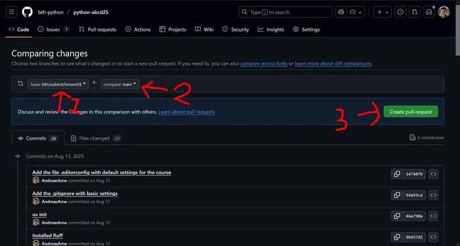Open compare: main branch dropdown

point(120,84)
